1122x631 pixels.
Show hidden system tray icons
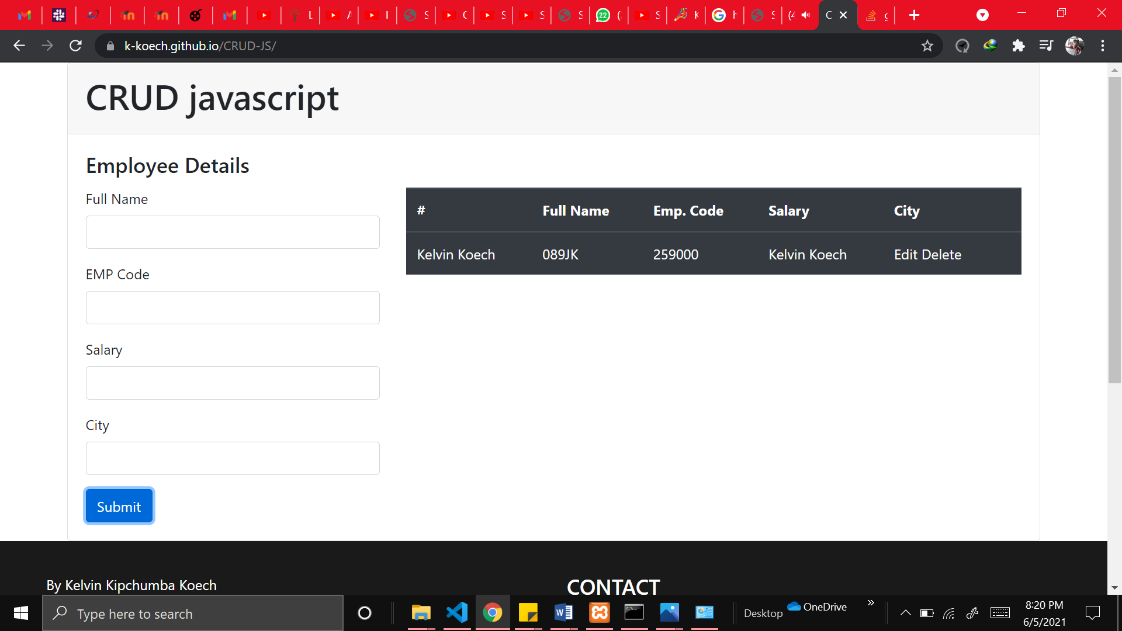pos(905,613)
